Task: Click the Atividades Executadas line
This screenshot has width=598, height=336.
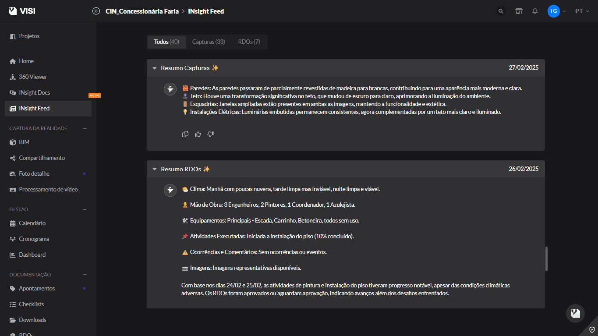Action: point(268,237)
